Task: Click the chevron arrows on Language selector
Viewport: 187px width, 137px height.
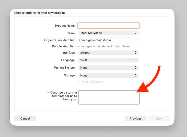Action: pyautogui.click(x=136, y=60)
